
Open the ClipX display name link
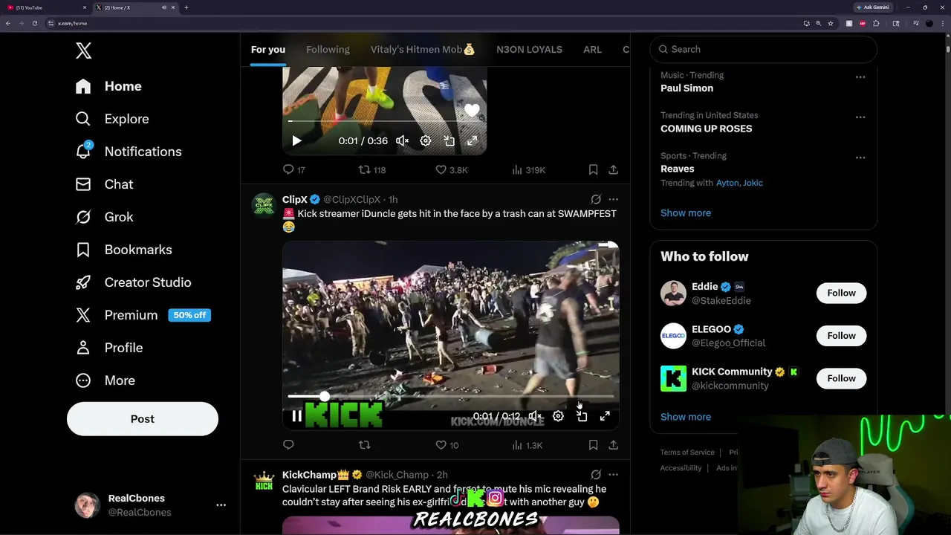click(295, 199)
